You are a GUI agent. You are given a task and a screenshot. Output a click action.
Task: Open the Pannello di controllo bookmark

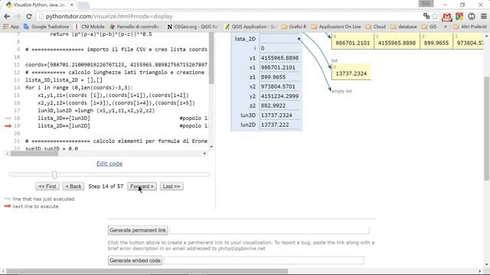pos(135,27)
